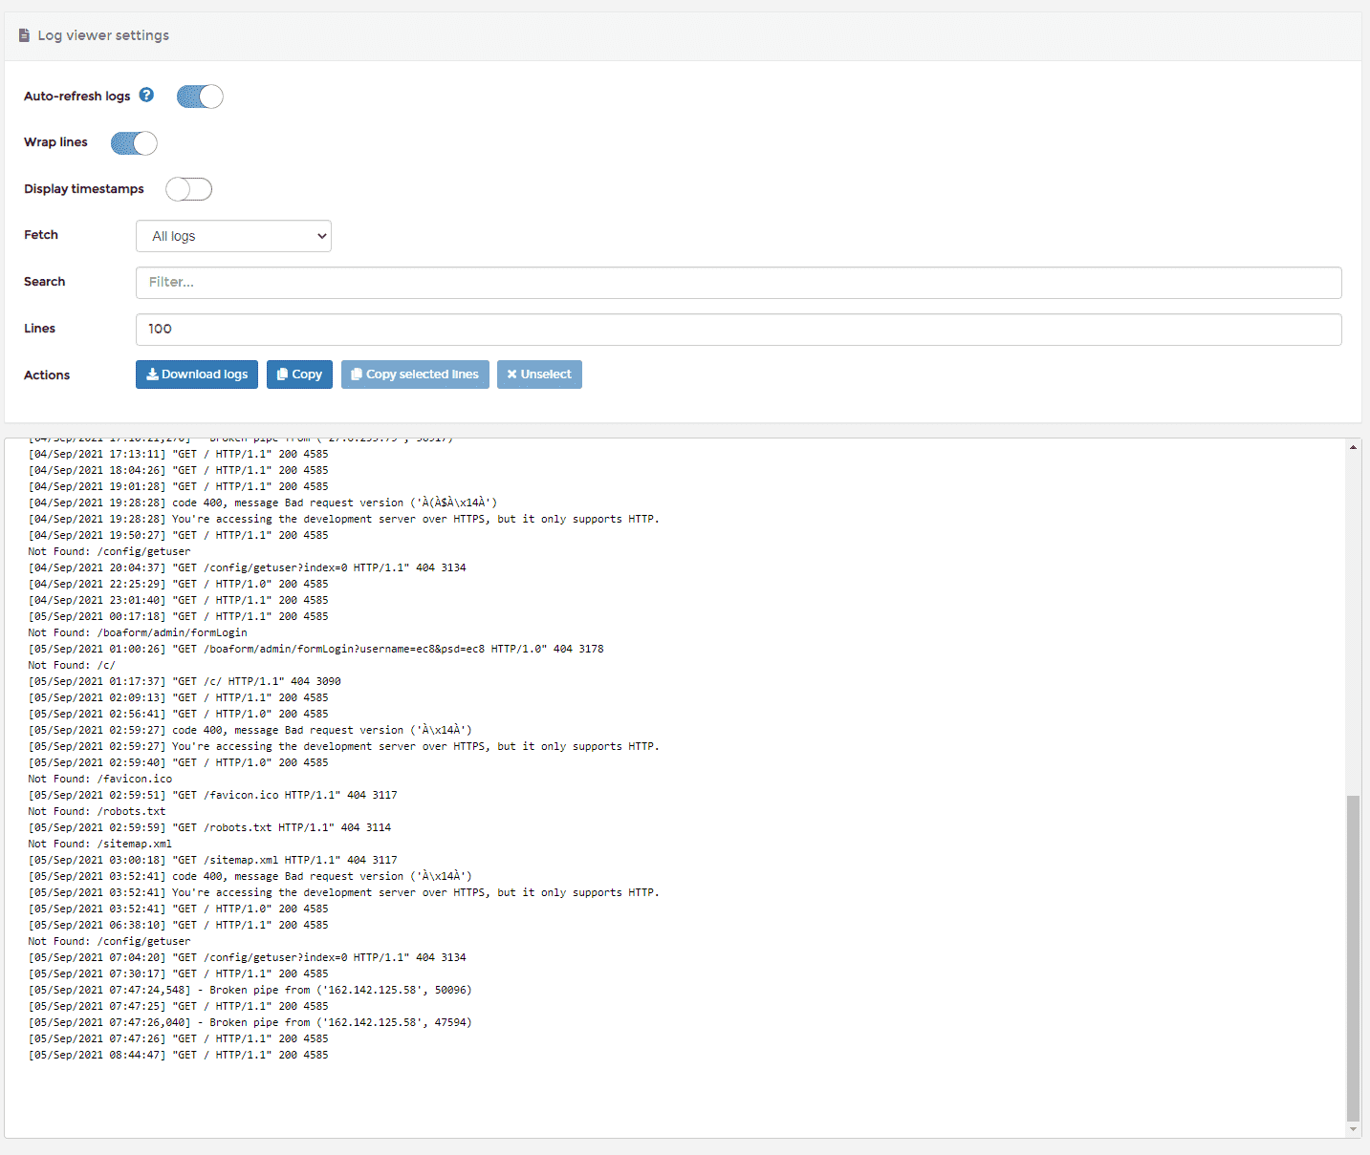
Task: Click the Download logs button
Action: pyautogui.click(x=197, y=374)
